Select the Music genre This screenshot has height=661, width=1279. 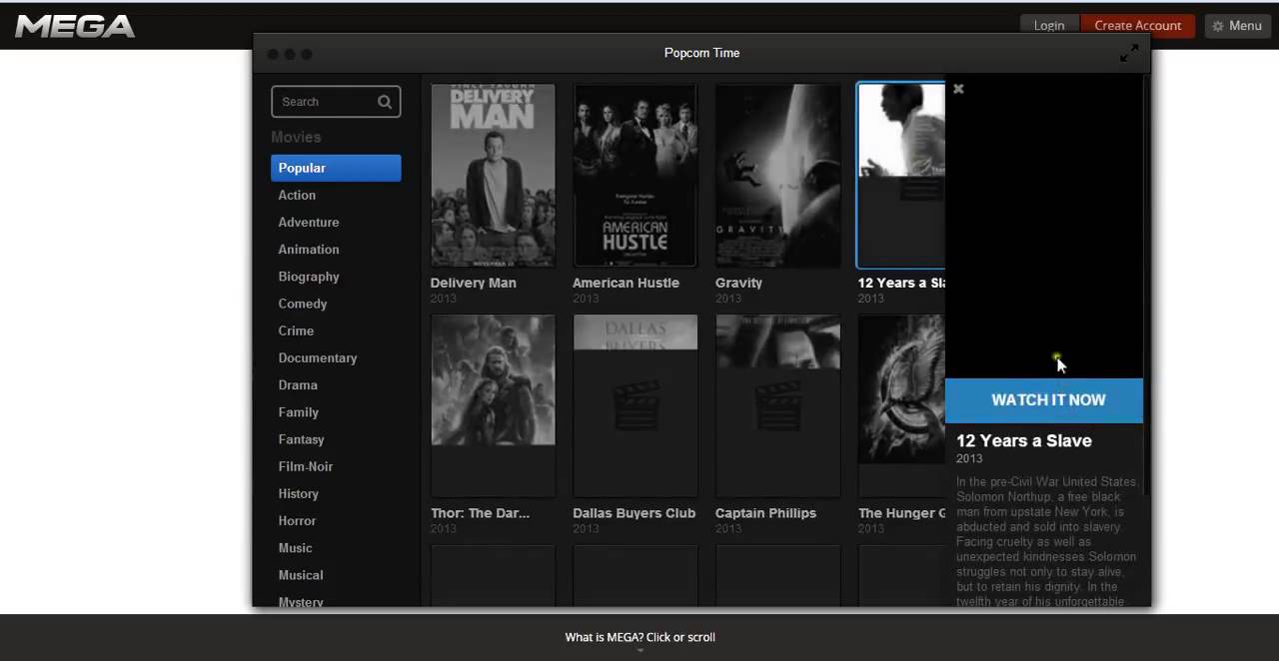coord(295,547)
